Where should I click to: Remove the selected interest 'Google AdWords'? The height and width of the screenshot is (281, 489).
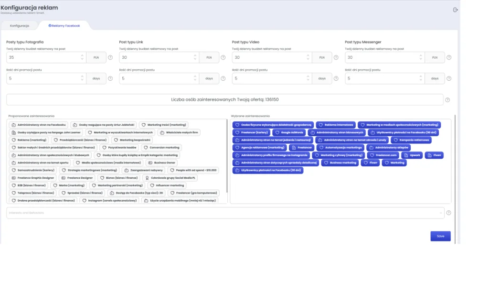289,132
